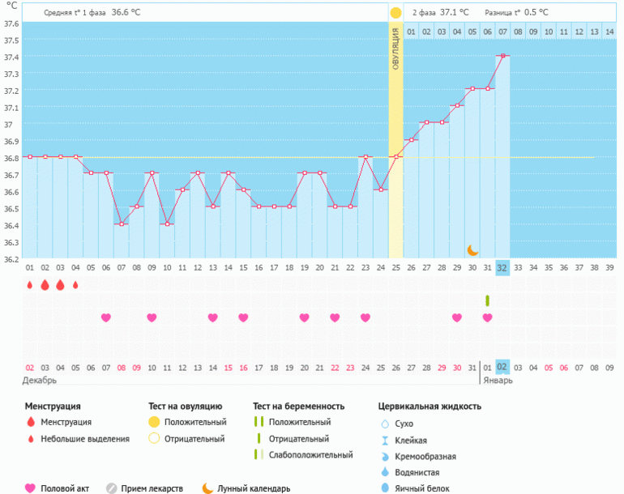Select the 'Отрицательный' empty circle ovulation legend icon

coord(153,439)
